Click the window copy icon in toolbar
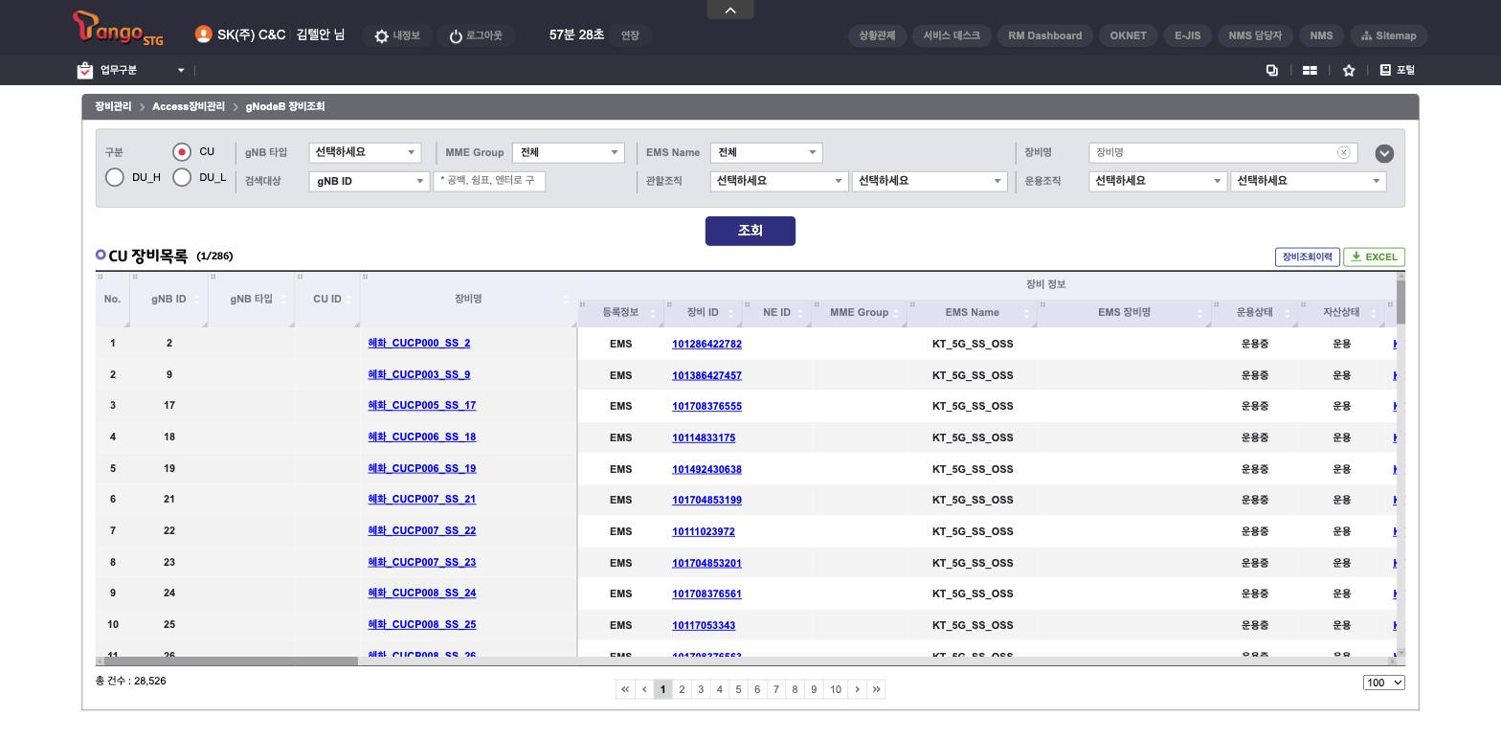This screenshot has height=739, width=1501. pyautogui.click(x=1272, y=70)
